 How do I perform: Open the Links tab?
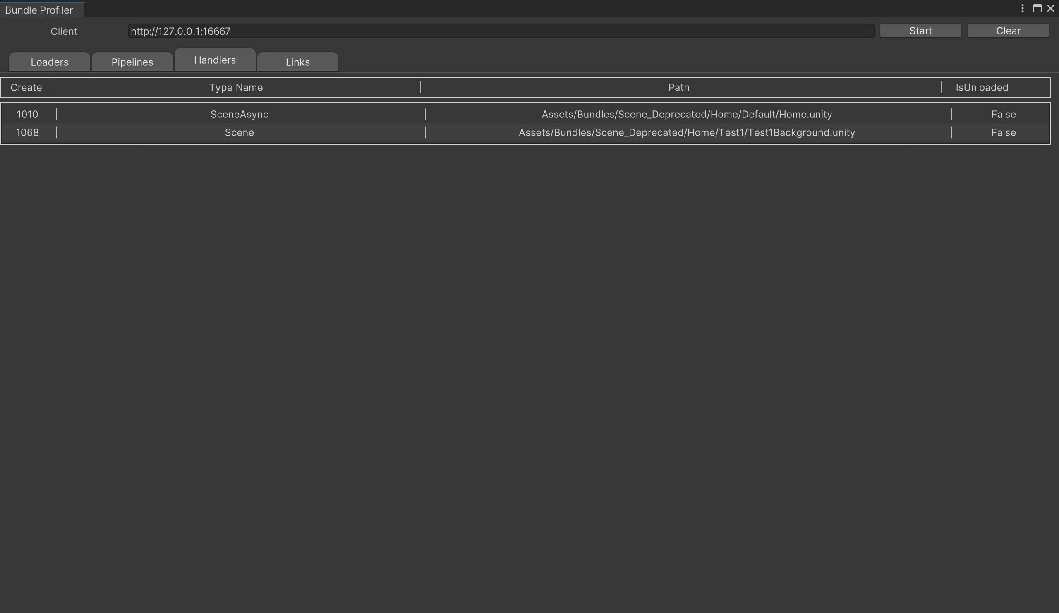point(297,62)
